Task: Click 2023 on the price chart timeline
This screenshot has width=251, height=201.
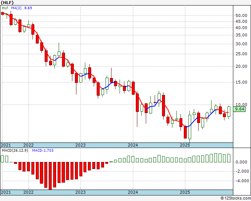Action: [80, 145]
